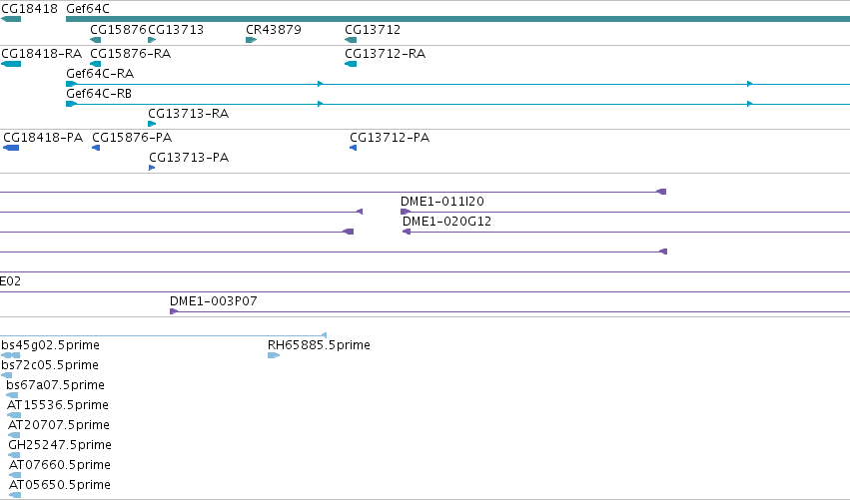This screenshot has height=500, width=850.
Task: Click the CG13713-PA label
Action: [x=189, y=158]
